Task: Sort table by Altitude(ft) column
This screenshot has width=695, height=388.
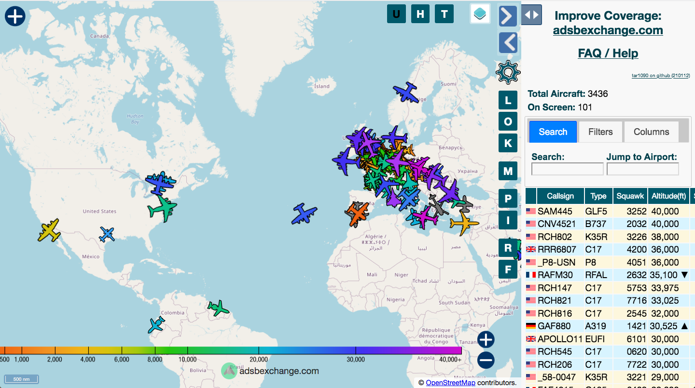Action: (669, 196)
